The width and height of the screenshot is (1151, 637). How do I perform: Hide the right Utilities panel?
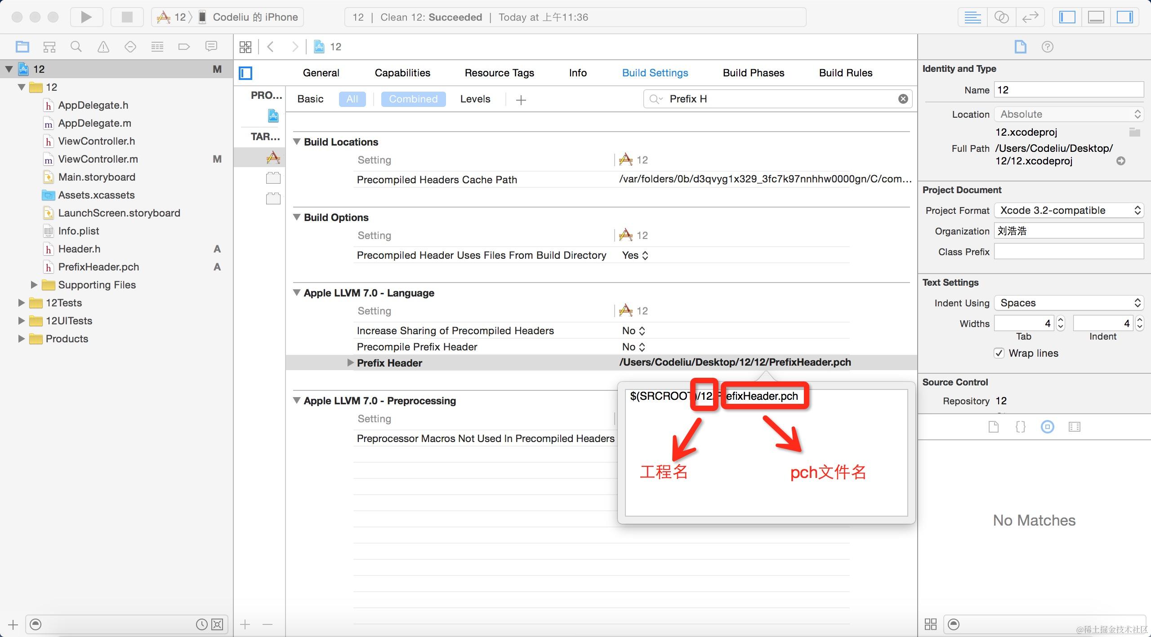[1124, 17]
